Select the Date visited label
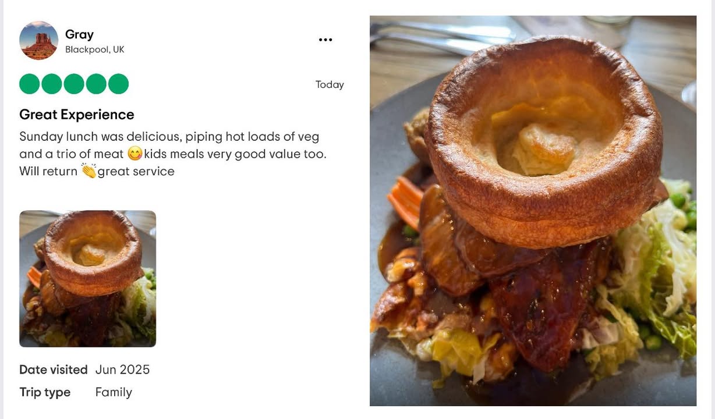 [x=54, y=370]
